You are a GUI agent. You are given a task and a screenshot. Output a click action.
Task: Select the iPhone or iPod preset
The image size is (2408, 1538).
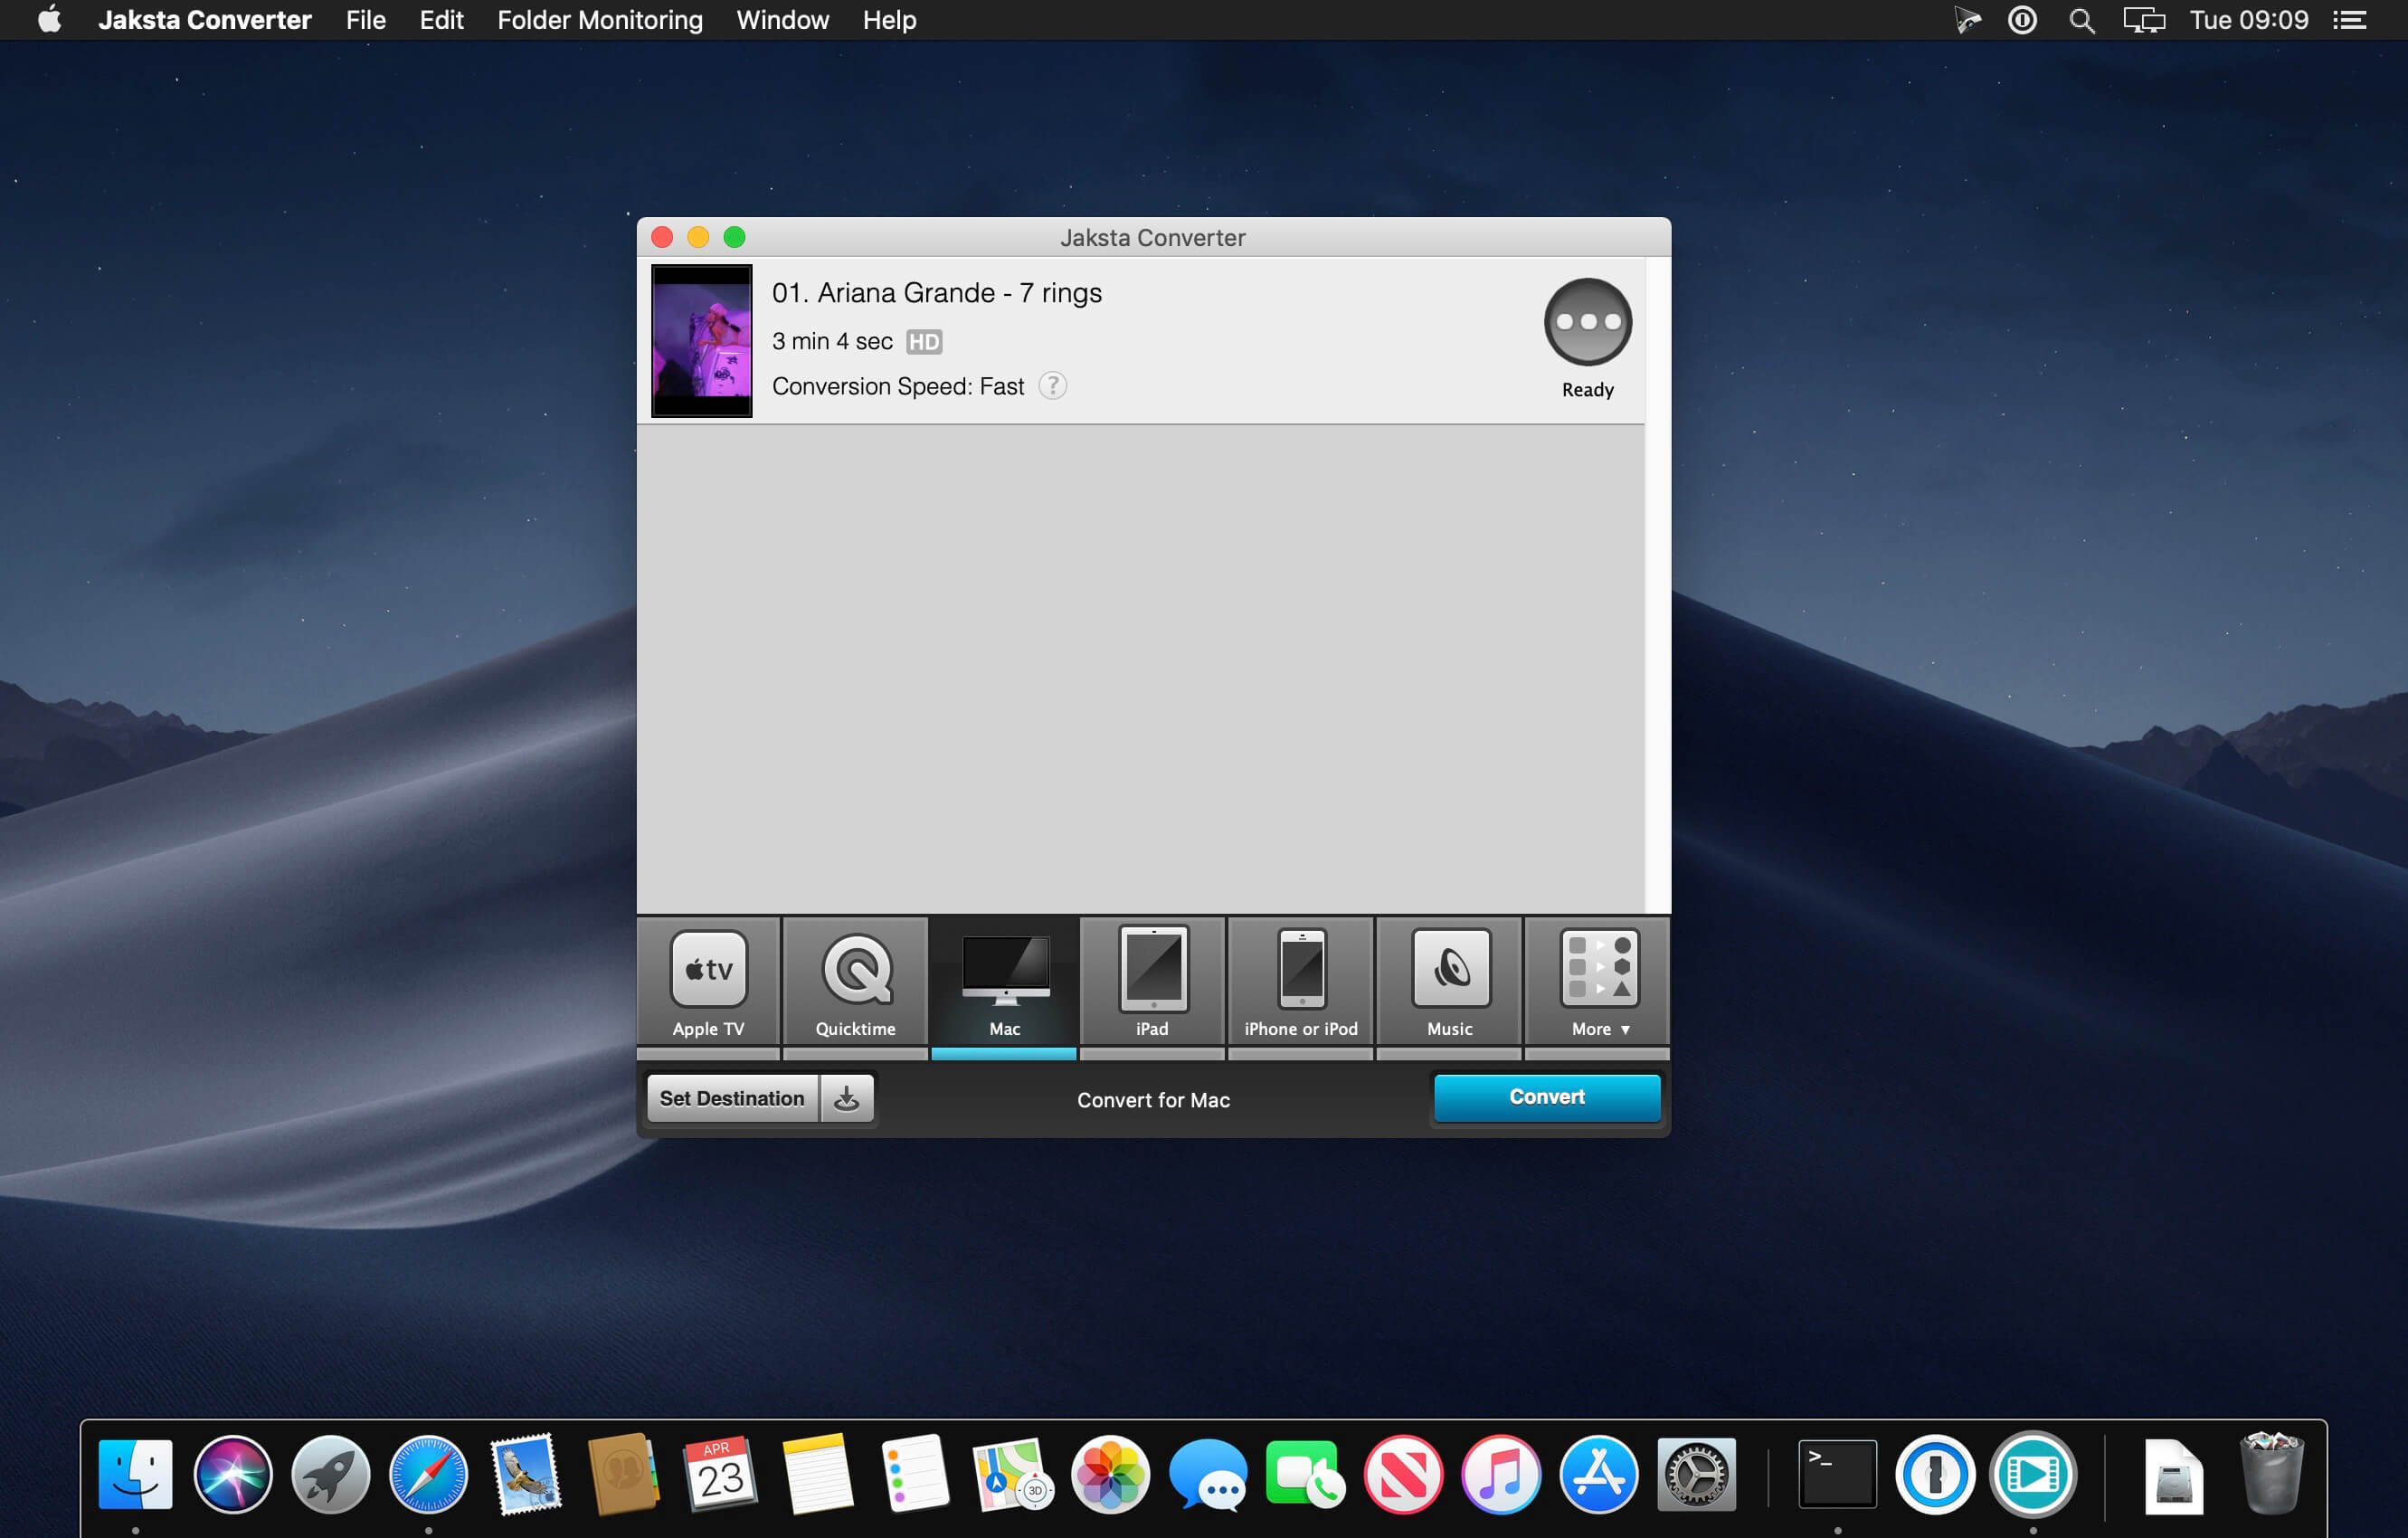pyautogui.click(x=1300, y=982)
